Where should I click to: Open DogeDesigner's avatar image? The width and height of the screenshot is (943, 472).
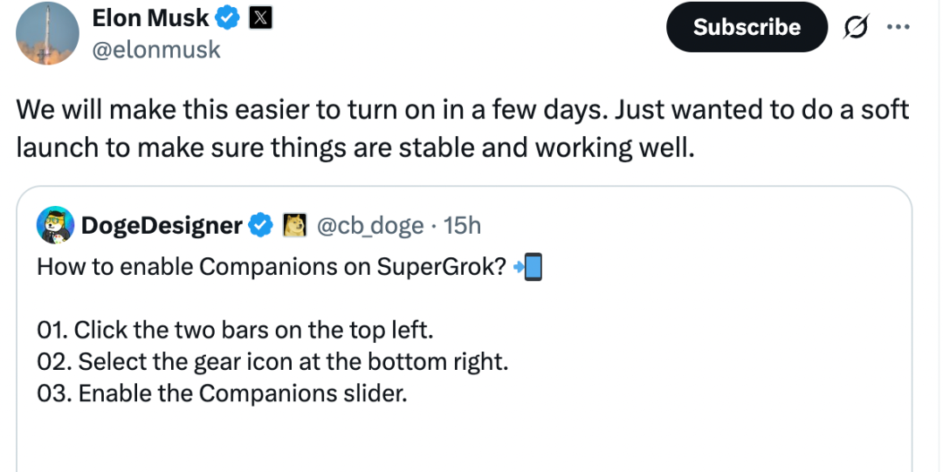pyautogui.click(x=55, y=225)
